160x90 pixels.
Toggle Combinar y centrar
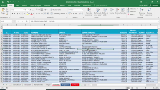click(58, 13)
